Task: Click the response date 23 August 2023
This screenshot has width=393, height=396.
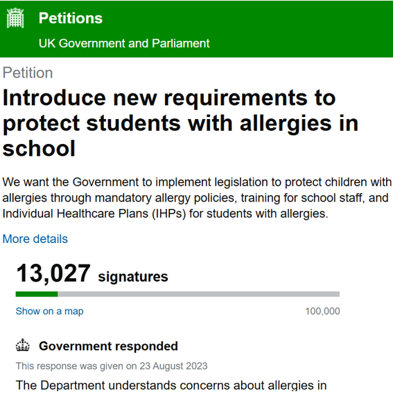Action: coord(173,366)
